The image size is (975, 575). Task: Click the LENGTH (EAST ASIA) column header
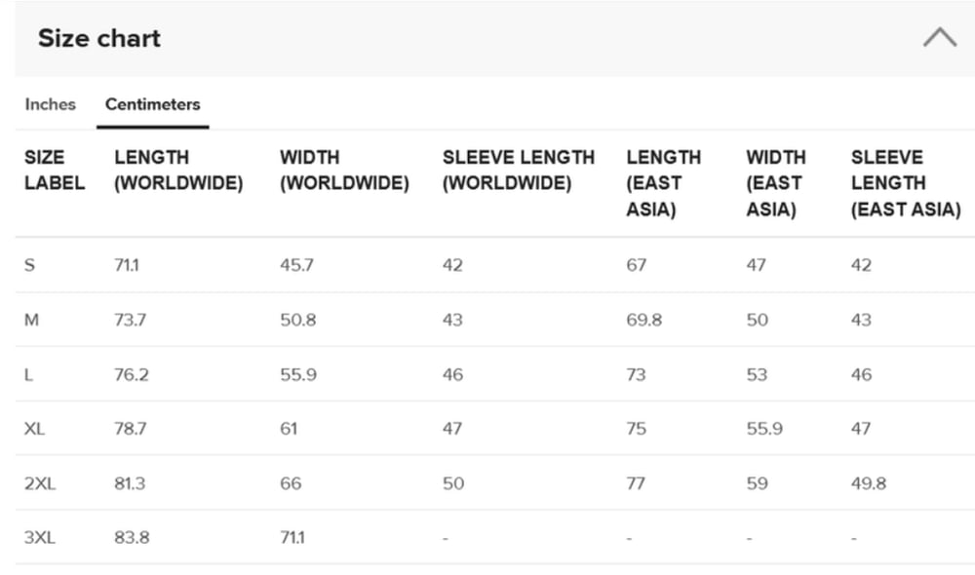[x=663, y=183]
